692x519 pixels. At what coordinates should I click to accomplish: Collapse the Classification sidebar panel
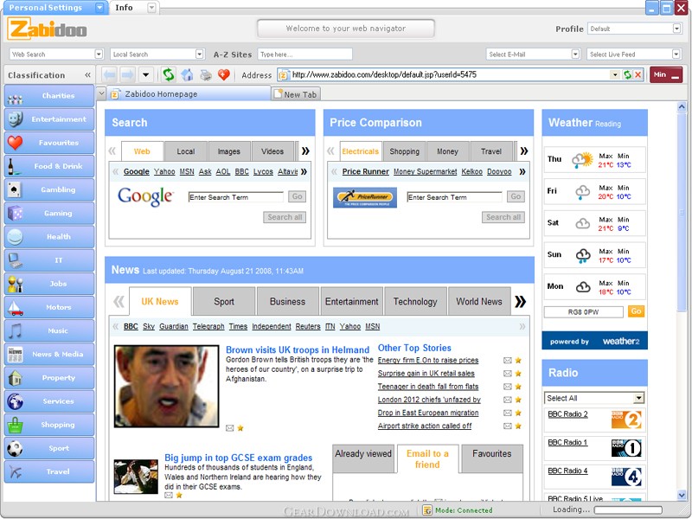(x=88, y=75)
